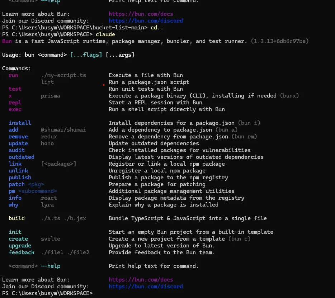Click the 'patch' command name
Viewport: 335px width, 298px height.
click(16, 184)
